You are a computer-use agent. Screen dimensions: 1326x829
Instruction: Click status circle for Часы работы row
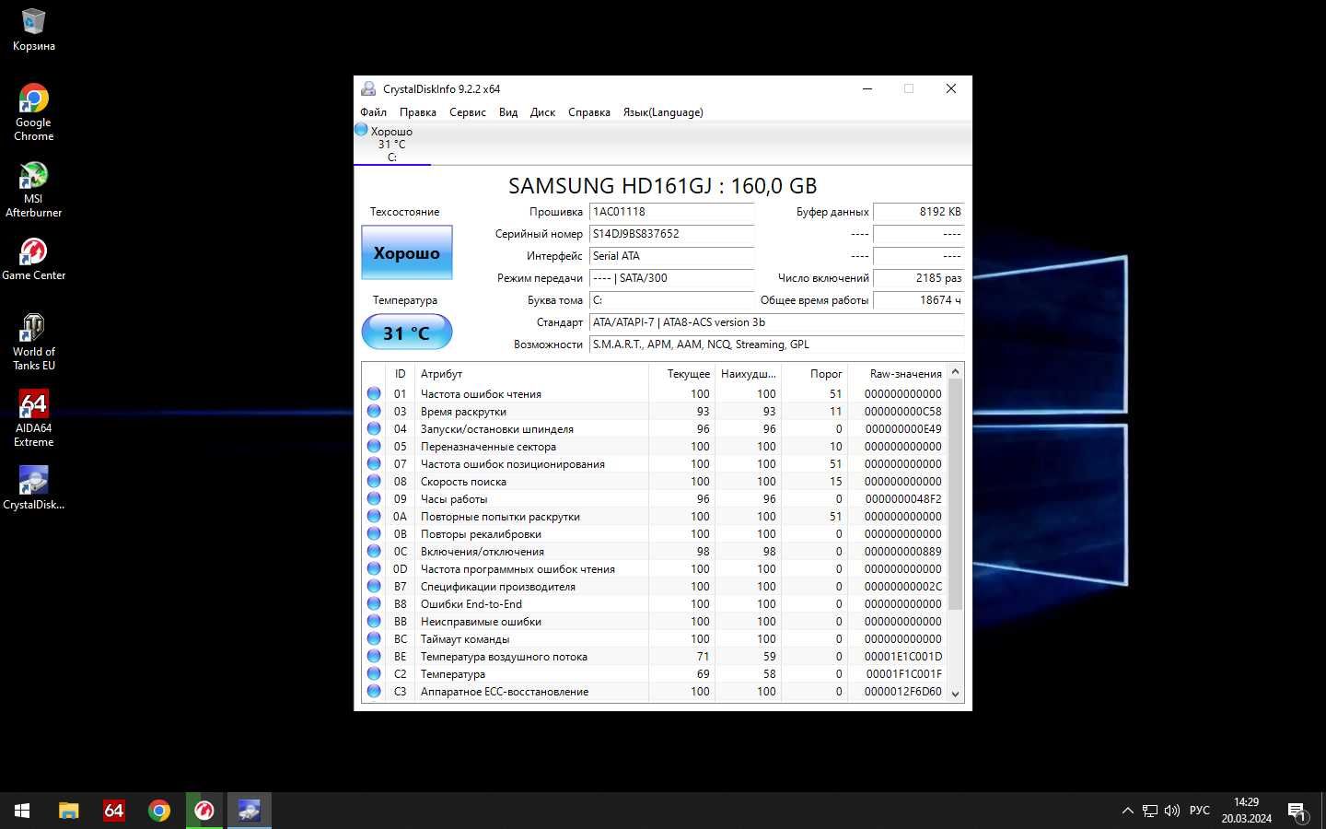(x=374, y=498)
